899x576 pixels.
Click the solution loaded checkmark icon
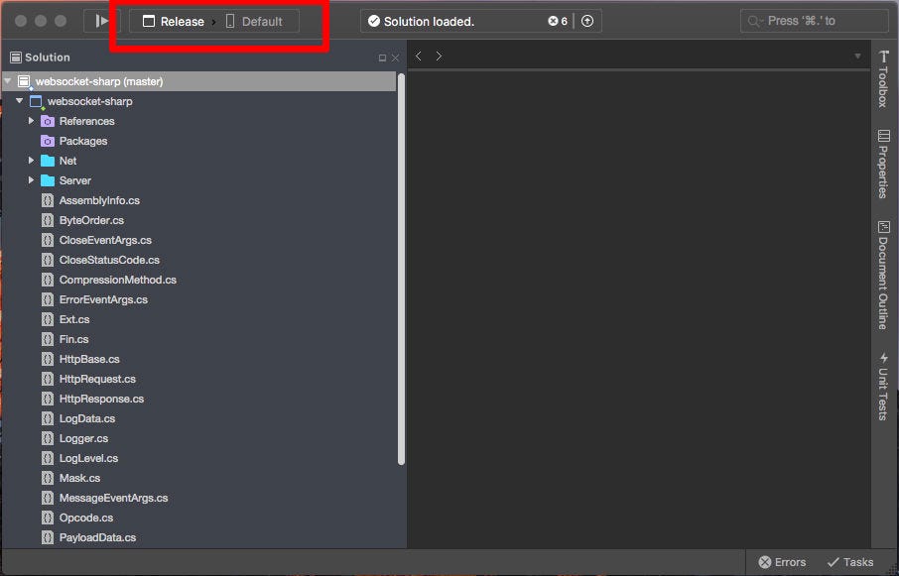point(374,20)
